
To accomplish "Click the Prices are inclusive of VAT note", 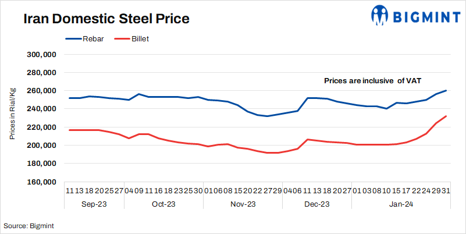I will tap(372, 80).
